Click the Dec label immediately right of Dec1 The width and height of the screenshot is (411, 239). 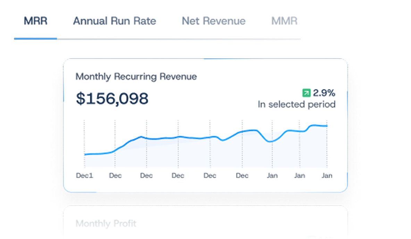tap(115, 176)
